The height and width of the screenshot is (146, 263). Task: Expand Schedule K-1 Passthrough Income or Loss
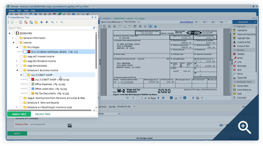(17, 107)
